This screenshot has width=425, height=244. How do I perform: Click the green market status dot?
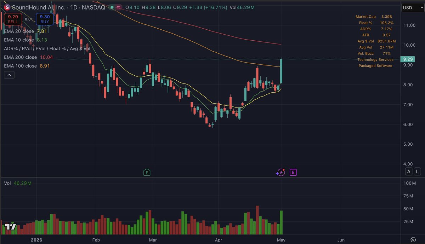pyautogui.click(x=112, y=7)
